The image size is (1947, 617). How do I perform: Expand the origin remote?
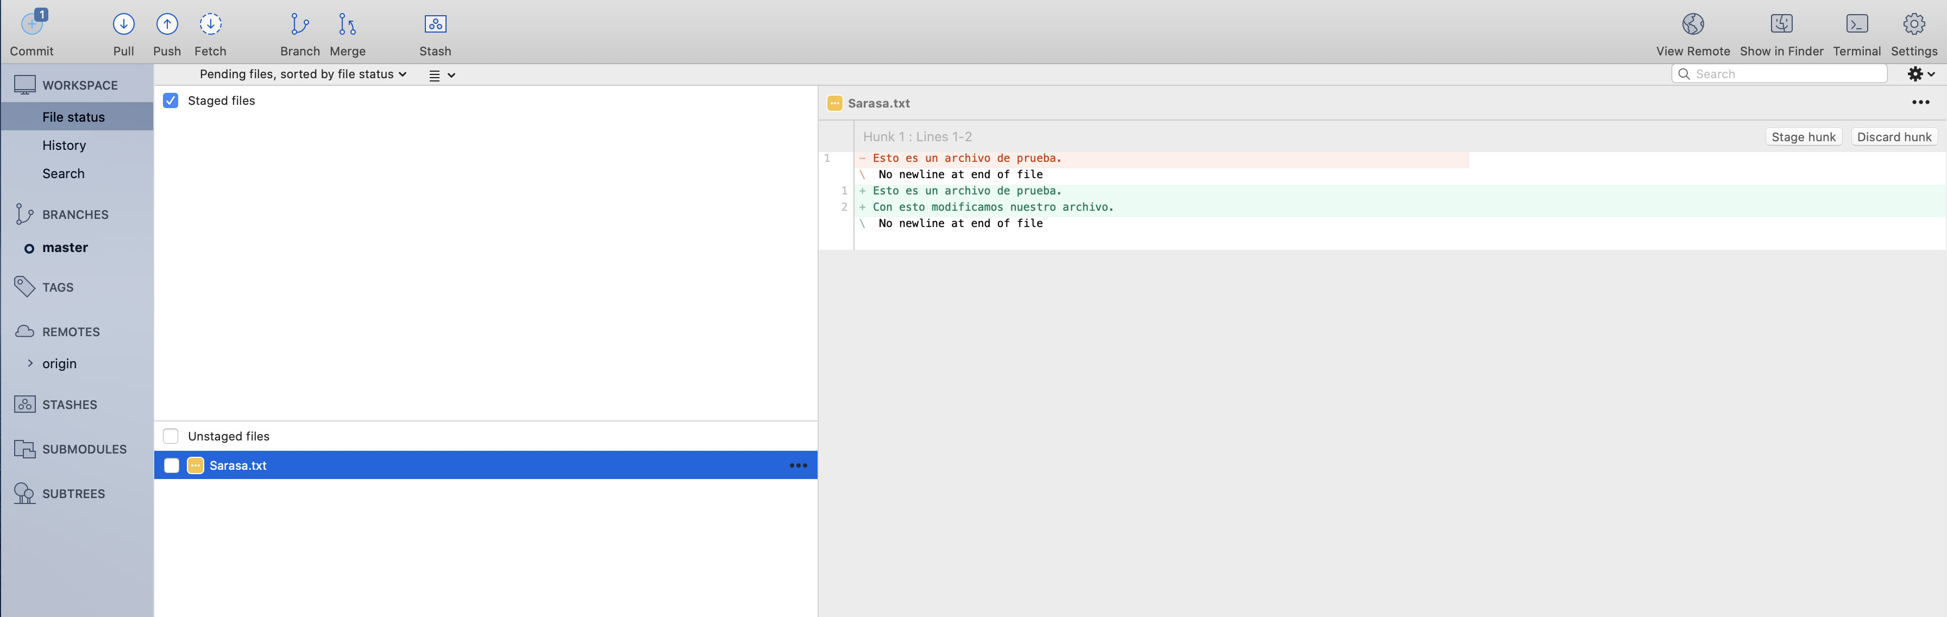30,364
